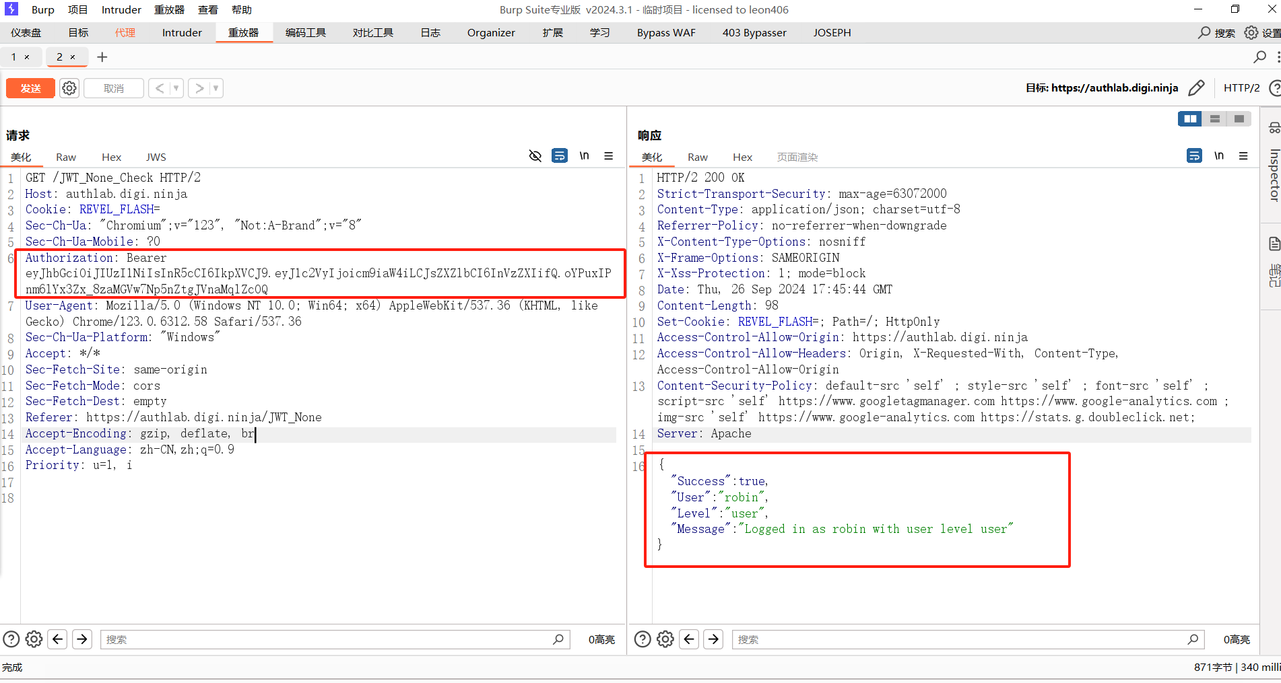Open request pane hamburger menu
1281x683 pixels.
click(x=609, y=156)
